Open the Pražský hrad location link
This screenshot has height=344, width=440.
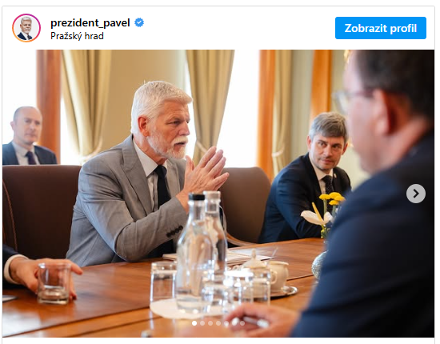tap(77, 36)
